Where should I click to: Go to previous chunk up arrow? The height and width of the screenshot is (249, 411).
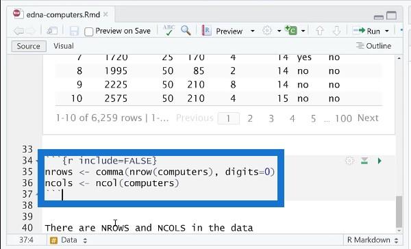tap(319, 31)
